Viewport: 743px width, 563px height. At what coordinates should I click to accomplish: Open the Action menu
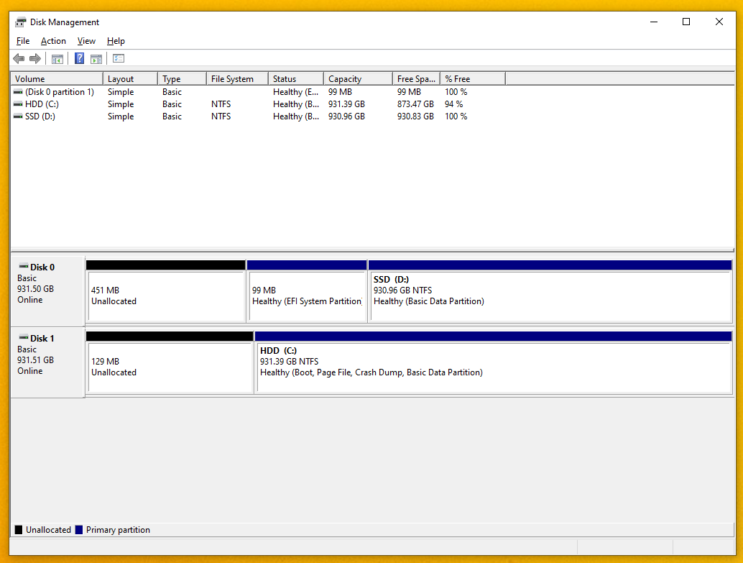[x=53, y=41]
